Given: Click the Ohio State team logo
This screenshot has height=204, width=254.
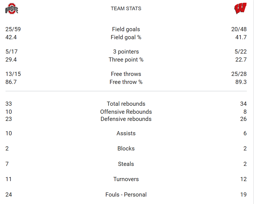Looking at the screenshot, I should (x=12, y=9).
